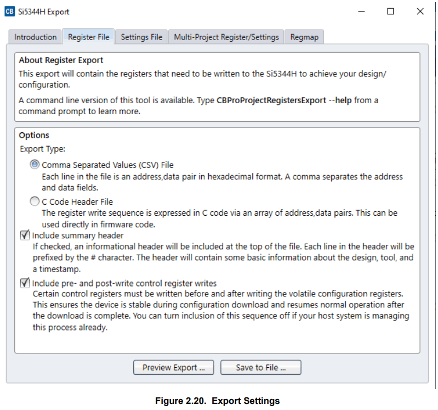This screenshot has height=410, width=438.
Task: Click the 'Figure 2.20. Export Settings' caption
Action: (x=217, y=401)
